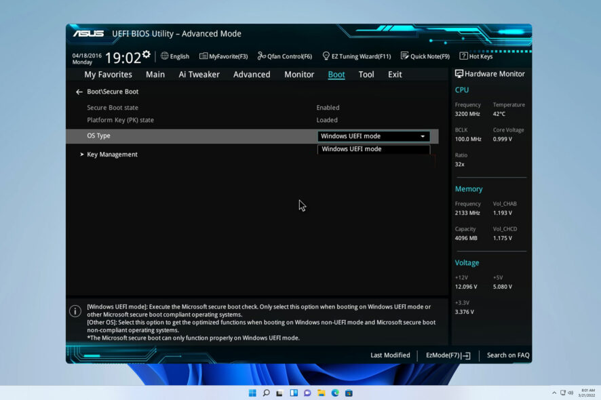The height and width of the screenshot is (400, 601).
Task: Open Qfan Control(F6)
Action: [x=285, y=56]
